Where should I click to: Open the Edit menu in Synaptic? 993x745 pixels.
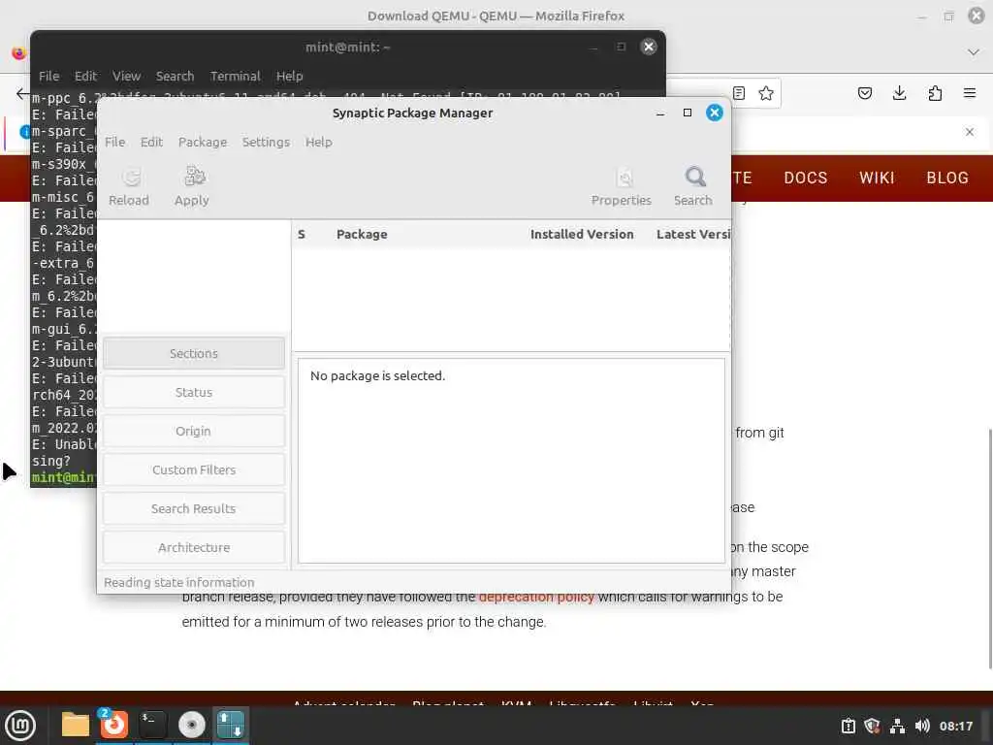click(x=151, y=142)
